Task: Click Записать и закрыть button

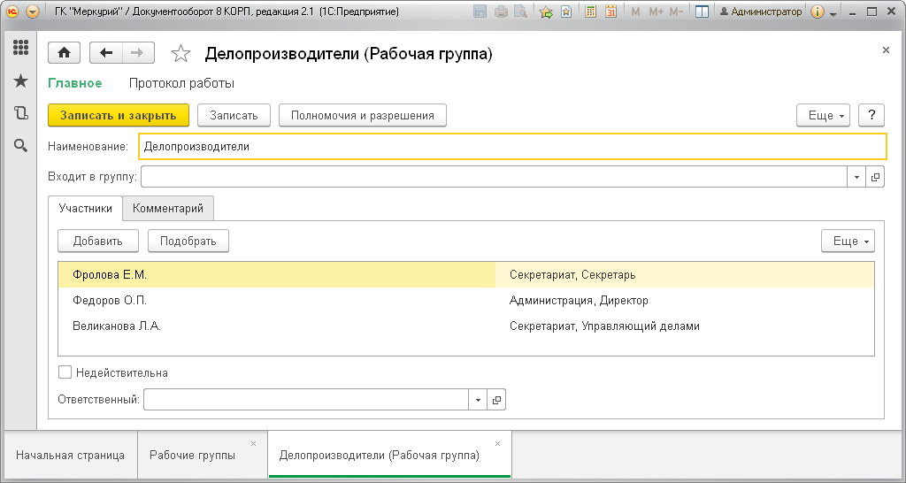Action: pos(119,115)
